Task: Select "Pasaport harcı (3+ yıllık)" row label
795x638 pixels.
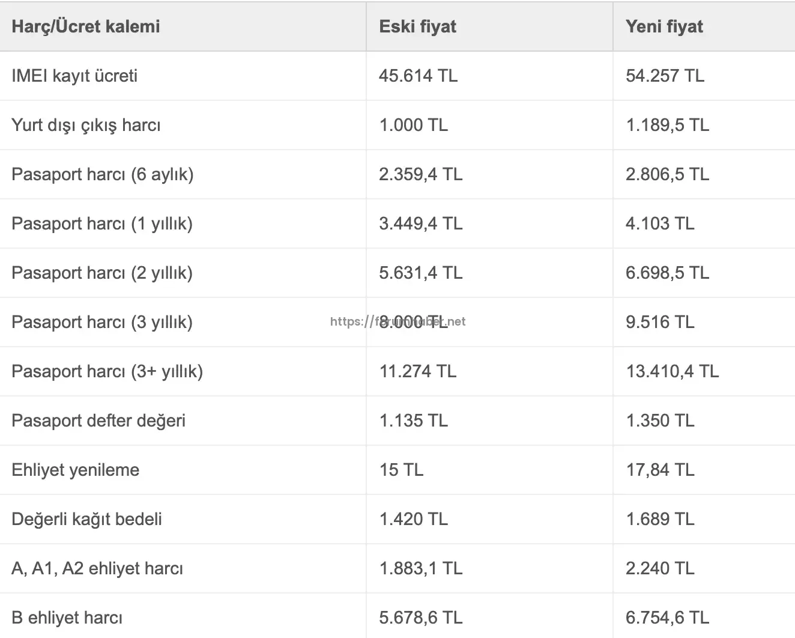Action: click(107, 371)
